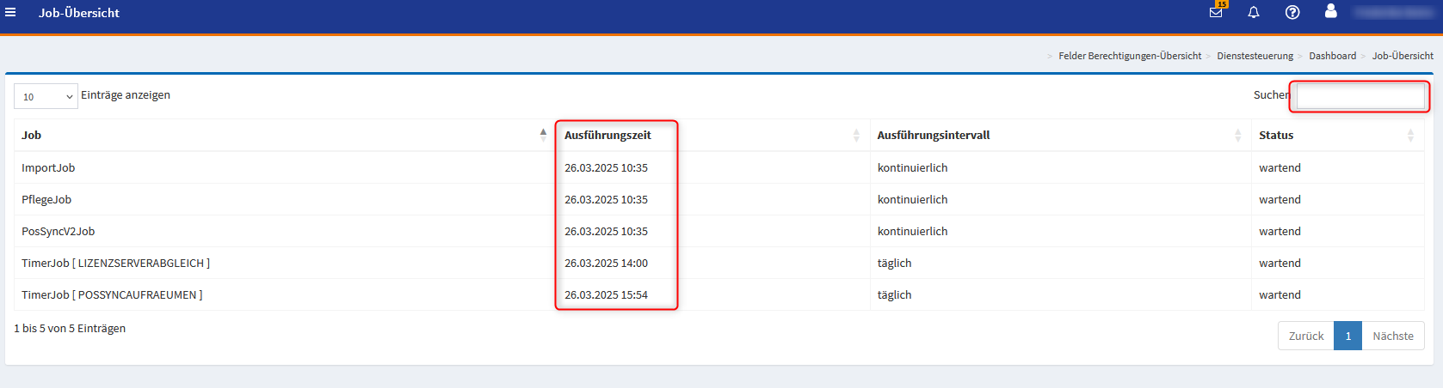The width and height of the screenshot is (1443, 388).
Task: Click into the Suchen search field
Action: (1360, 96)
